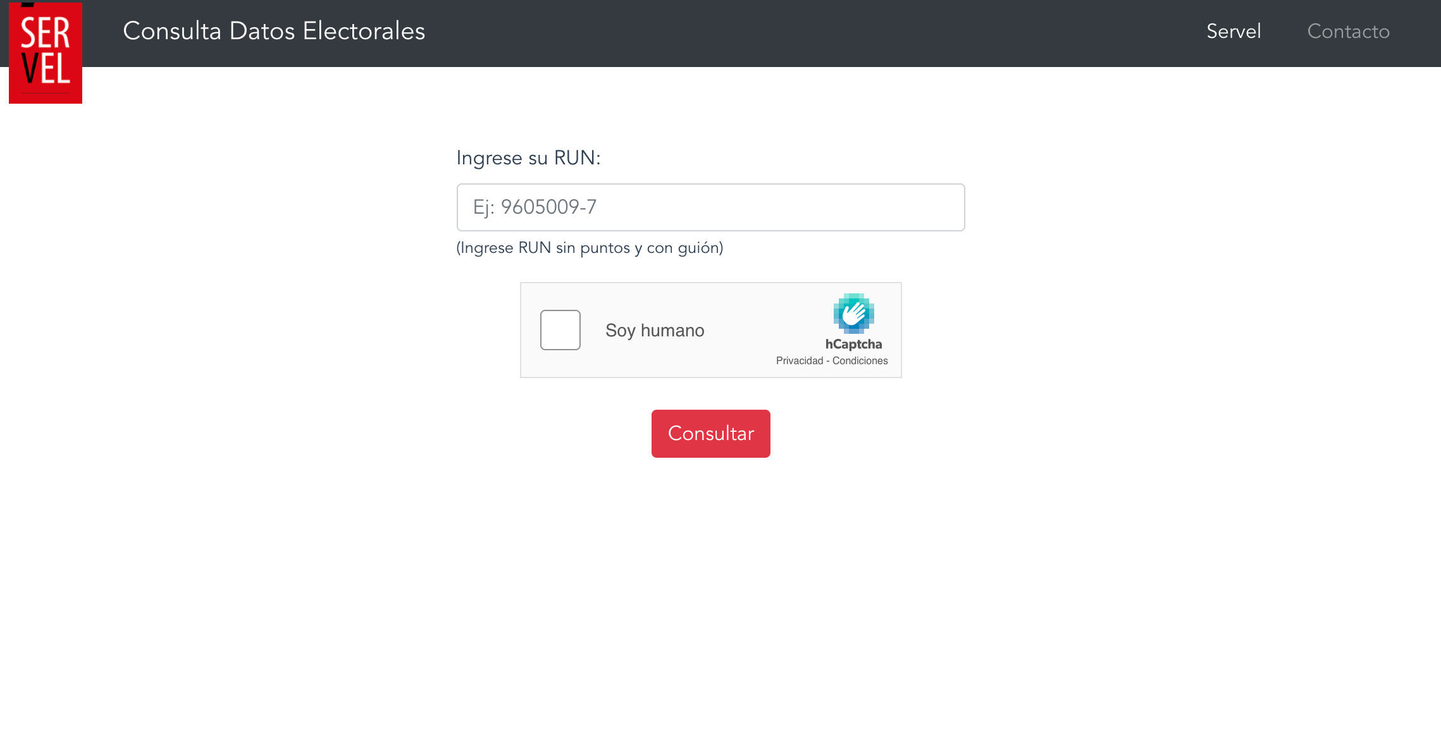
Task: Focus the RUN input field
Action: (x=710, y=207)
